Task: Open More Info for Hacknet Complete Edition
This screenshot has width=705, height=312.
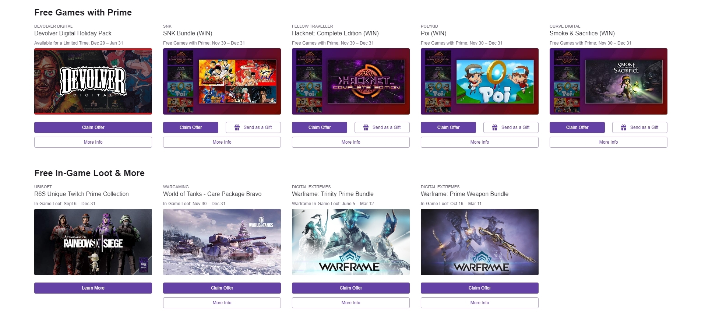Action: coord(351,142)
